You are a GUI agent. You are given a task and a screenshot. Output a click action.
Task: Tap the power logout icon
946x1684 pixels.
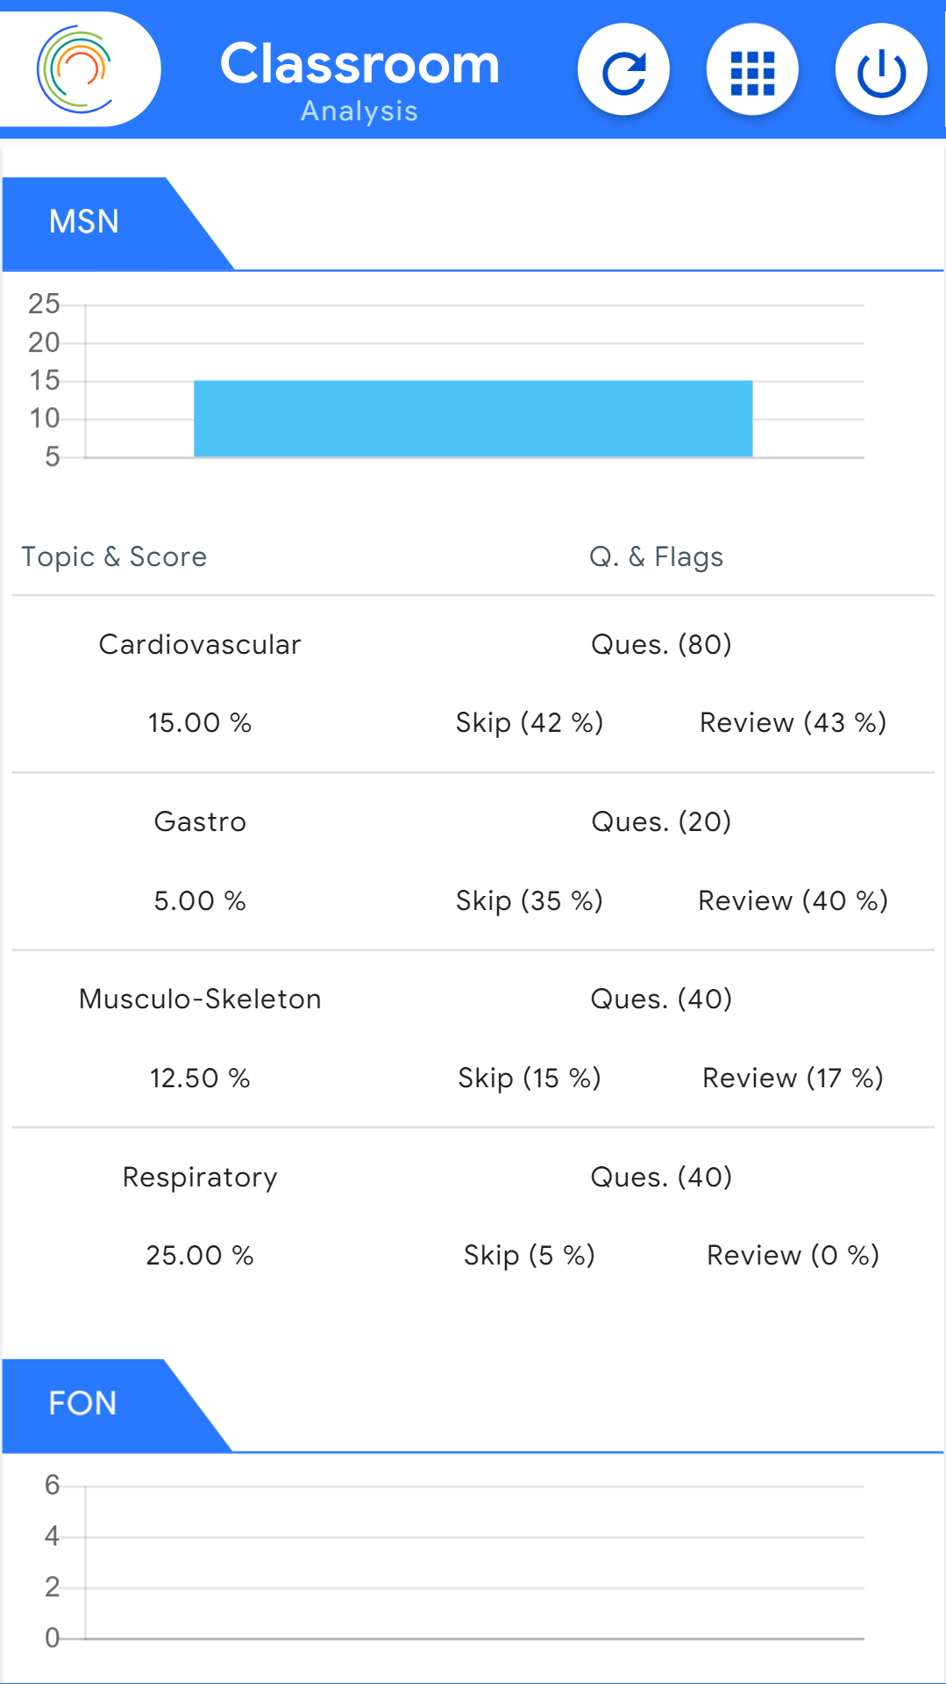[881, 70]
